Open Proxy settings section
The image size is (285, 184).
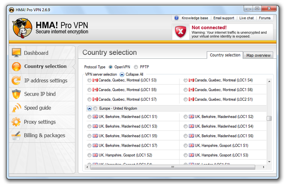[x=42, y=122]
